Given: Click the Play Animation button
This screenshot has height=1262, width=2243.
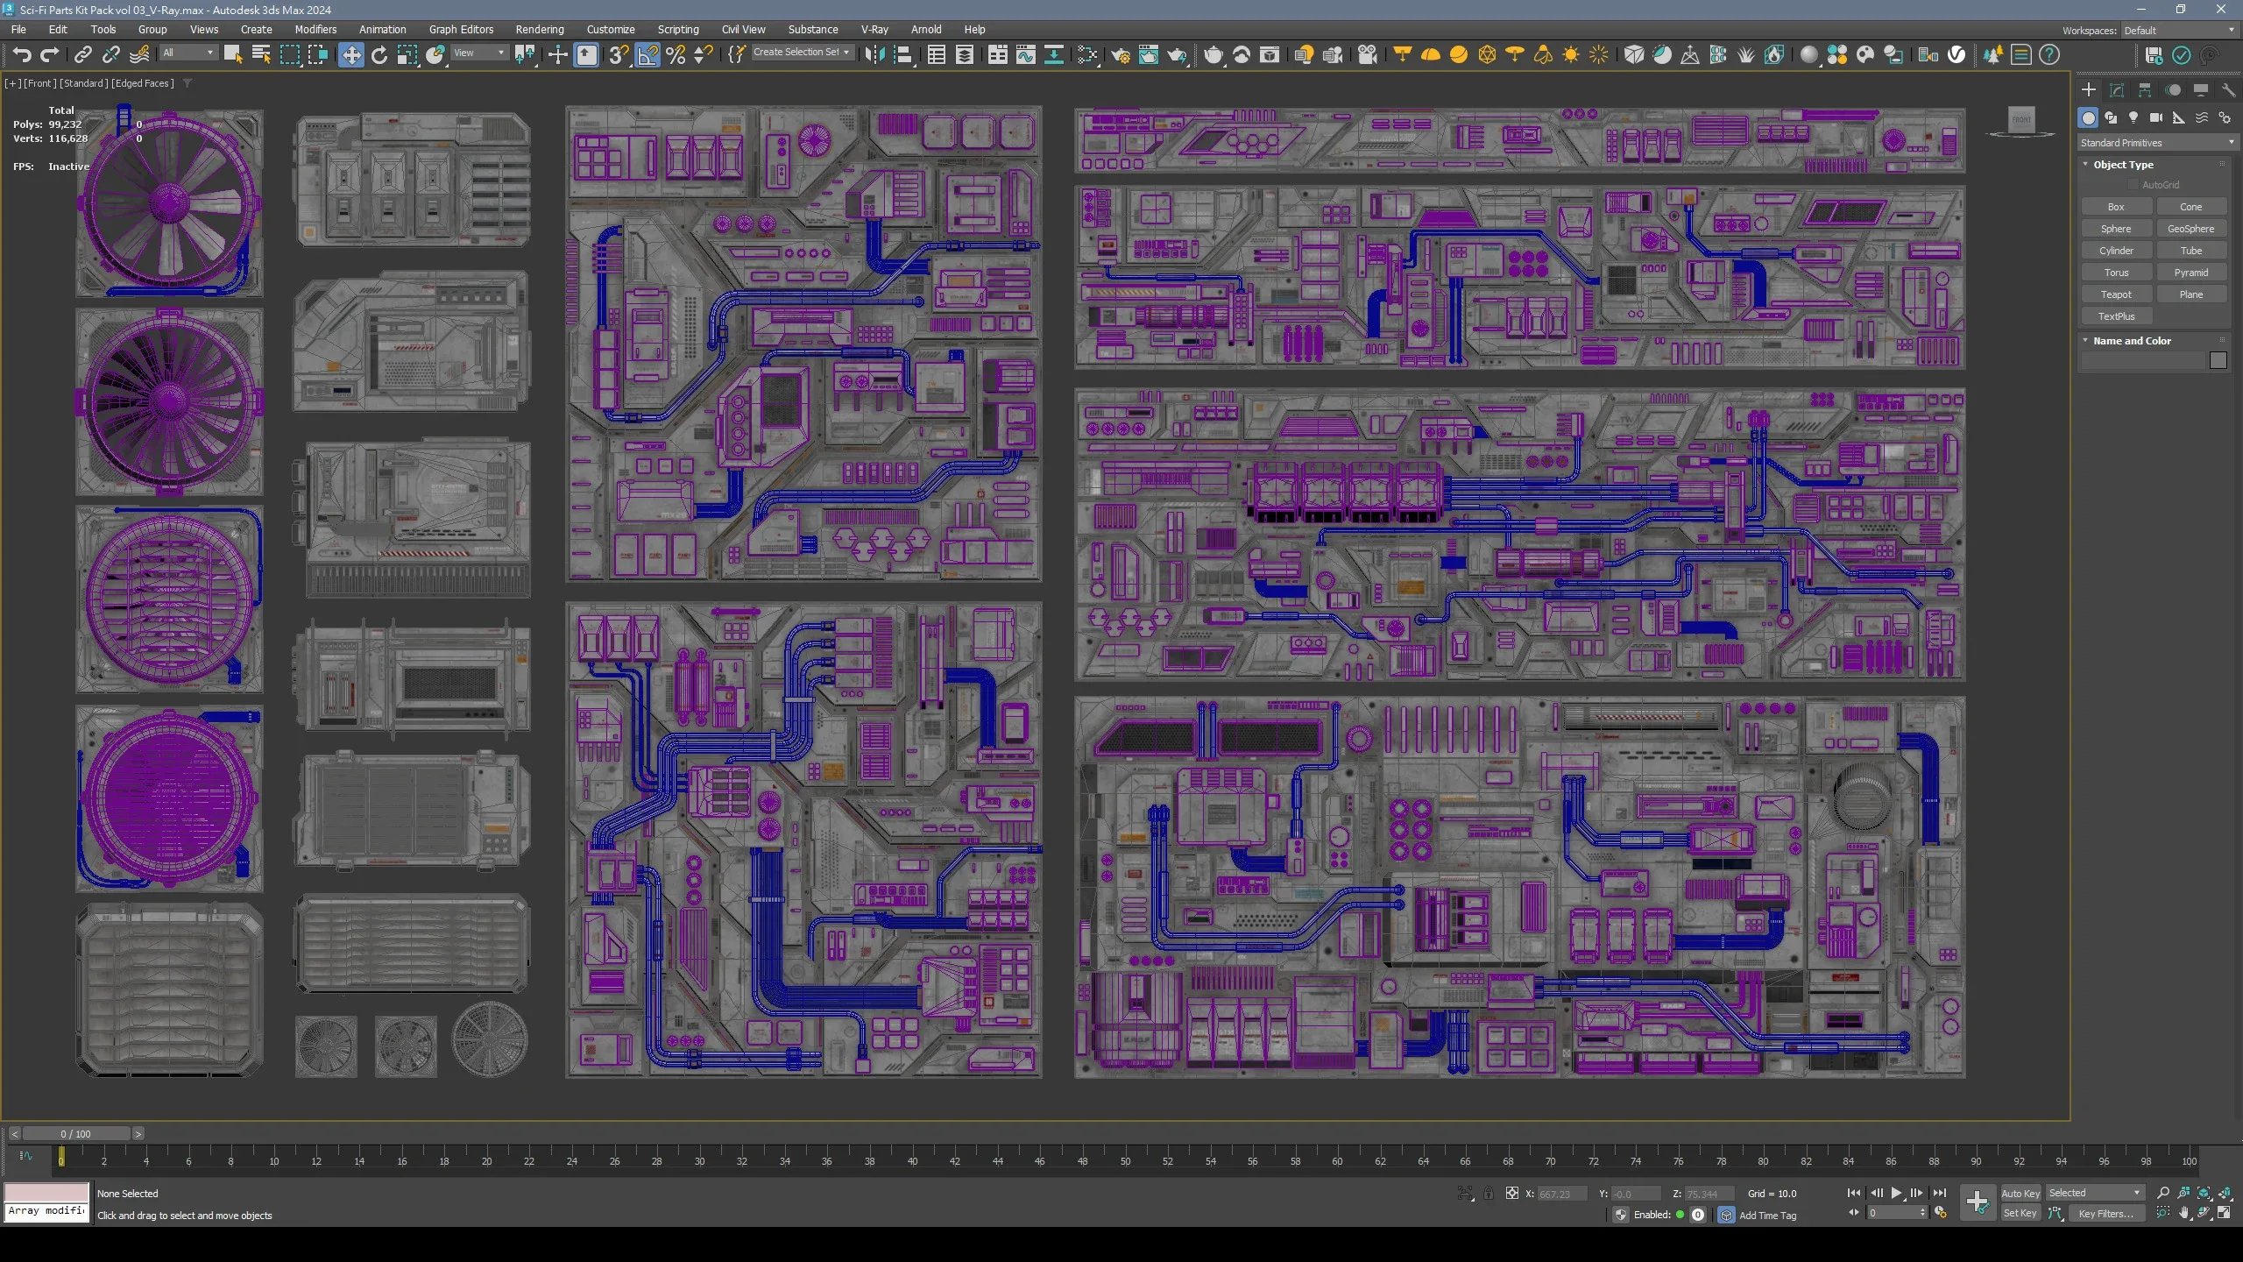Looking at the screenshot, I should (1896, 1193).
